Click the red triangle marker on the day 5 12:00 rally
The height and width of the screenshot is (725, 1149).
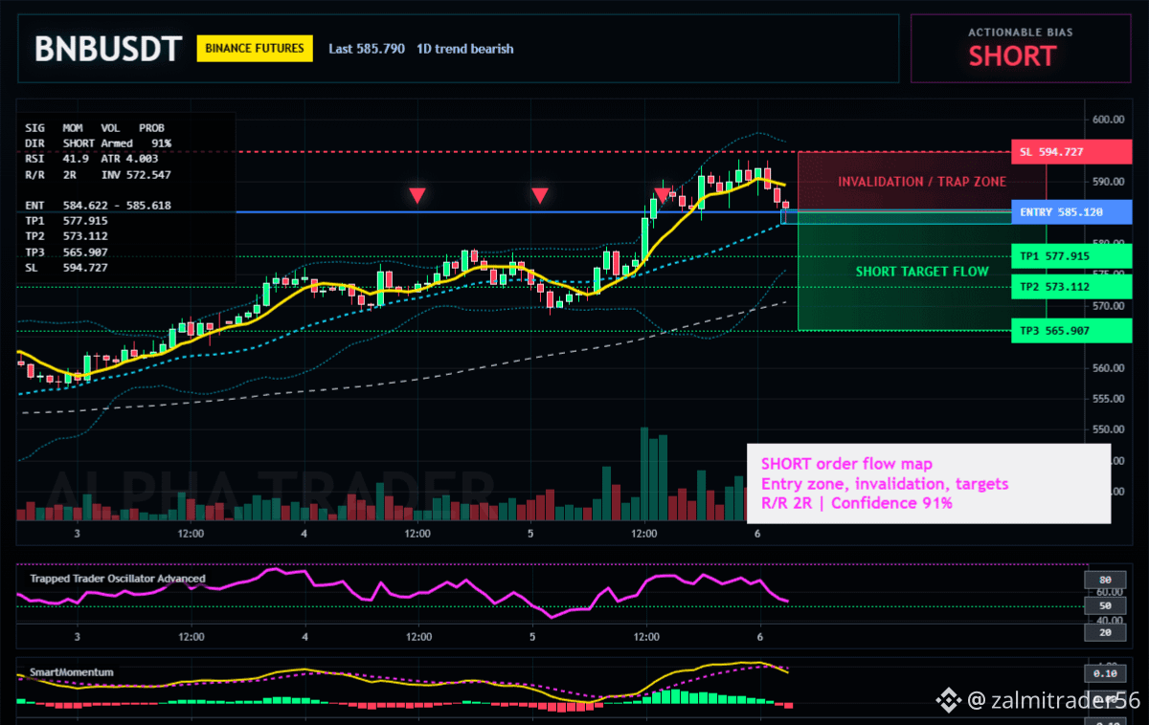pos(662,196)
